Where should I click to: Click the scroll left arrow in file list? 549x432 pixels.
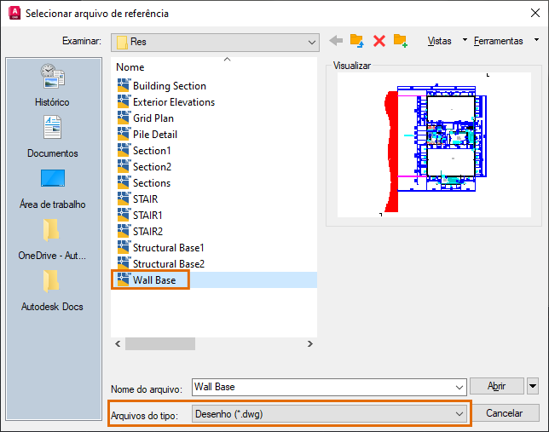[118, 343]
